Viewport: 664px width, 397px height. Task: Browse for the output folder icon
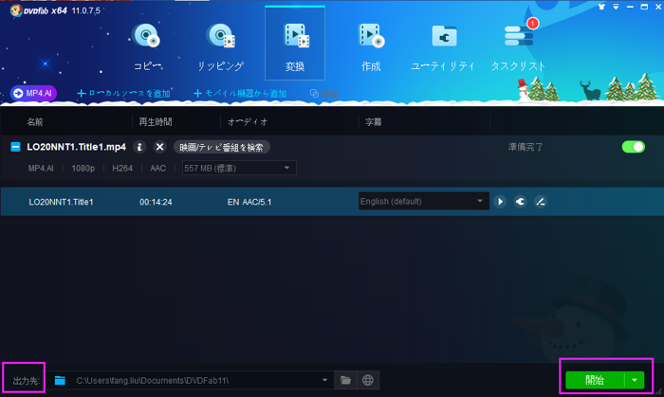[345, 380]
